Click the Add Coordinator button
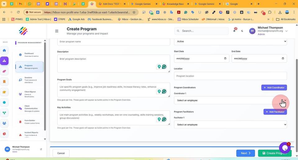Viewport: 298px width, 160px height. (x=274, y=87)
